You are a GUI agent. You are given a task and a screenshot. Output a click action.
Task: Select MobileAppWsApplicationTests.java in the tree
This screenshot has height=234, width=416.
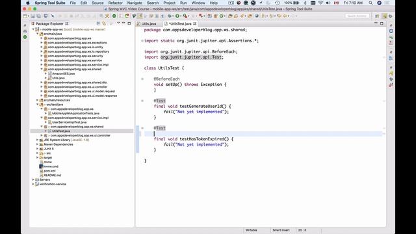75,113
